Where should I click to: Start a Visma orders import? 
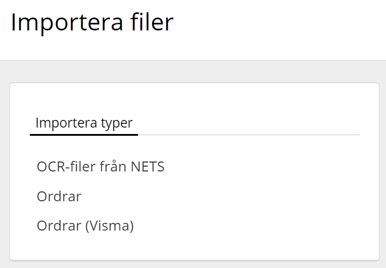click(85, 226)
